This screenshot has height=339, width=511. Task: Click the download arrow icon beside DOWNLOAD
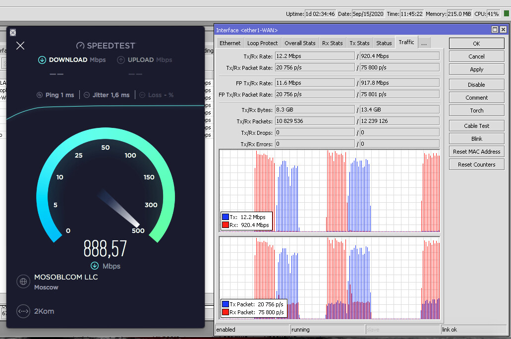click(42, 60)
